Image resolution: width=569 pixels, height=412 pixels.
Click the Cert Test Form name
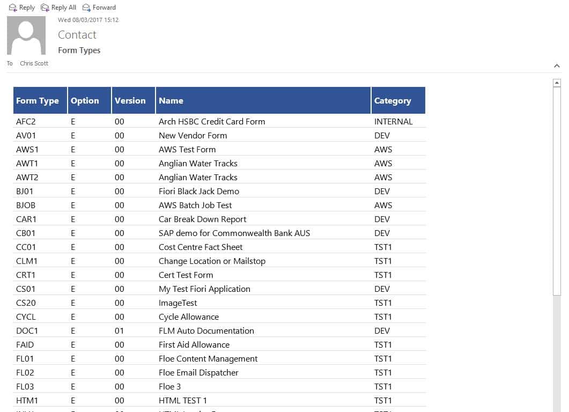186,275
